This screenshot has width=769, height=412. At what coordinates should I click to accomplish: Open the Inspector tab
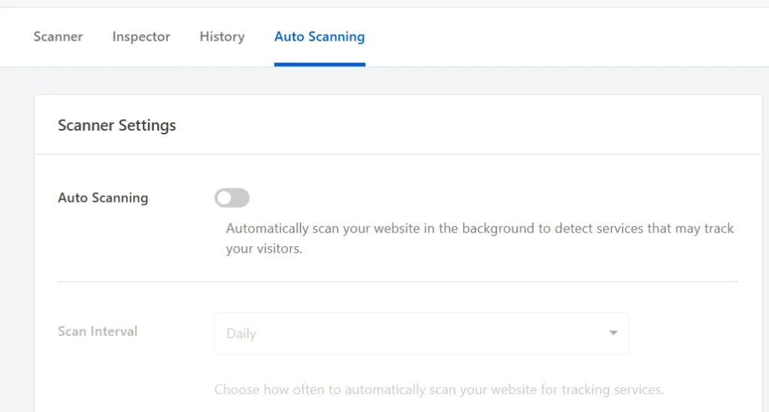point(141,37)
